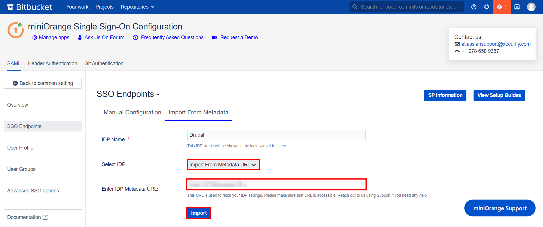This screenshot has height=227, width=543.
Task: Open the inbox icon in header
Action: pyautogui.click(x=517, y=7)
